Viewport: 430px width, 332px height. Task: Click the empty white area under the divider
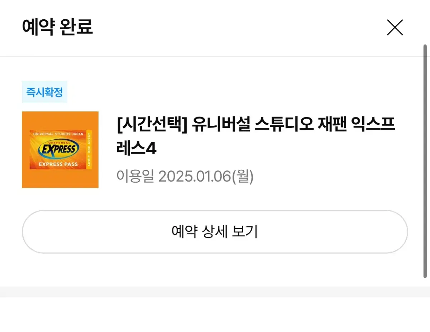tap(215, 314)
